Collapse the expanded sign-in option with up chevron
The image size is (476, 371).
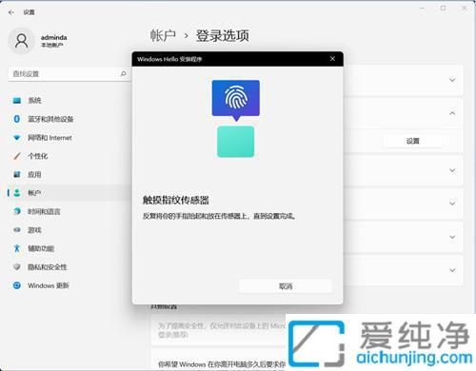[x=452, y=113]
